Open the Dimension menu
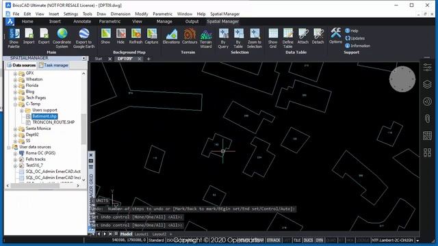The image size is (438, 246). click(x=120, y=14)
